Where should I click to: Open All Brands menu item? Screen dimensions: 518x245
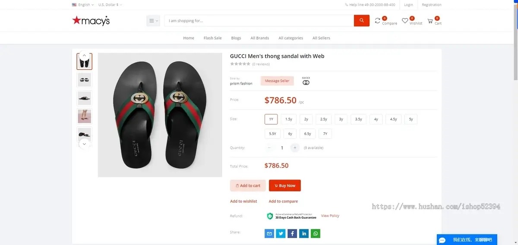coord(259,38)
